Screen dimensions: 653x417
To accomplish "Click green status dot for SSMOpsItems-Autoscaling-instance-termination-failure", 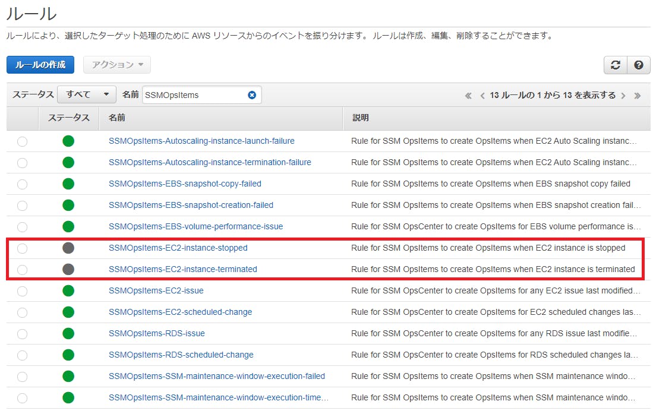I will [x=68, y=162].
